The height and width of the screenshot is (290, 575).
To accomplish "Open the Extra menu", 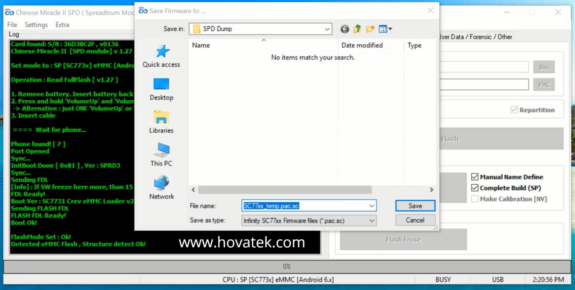I will click(62, 25).
